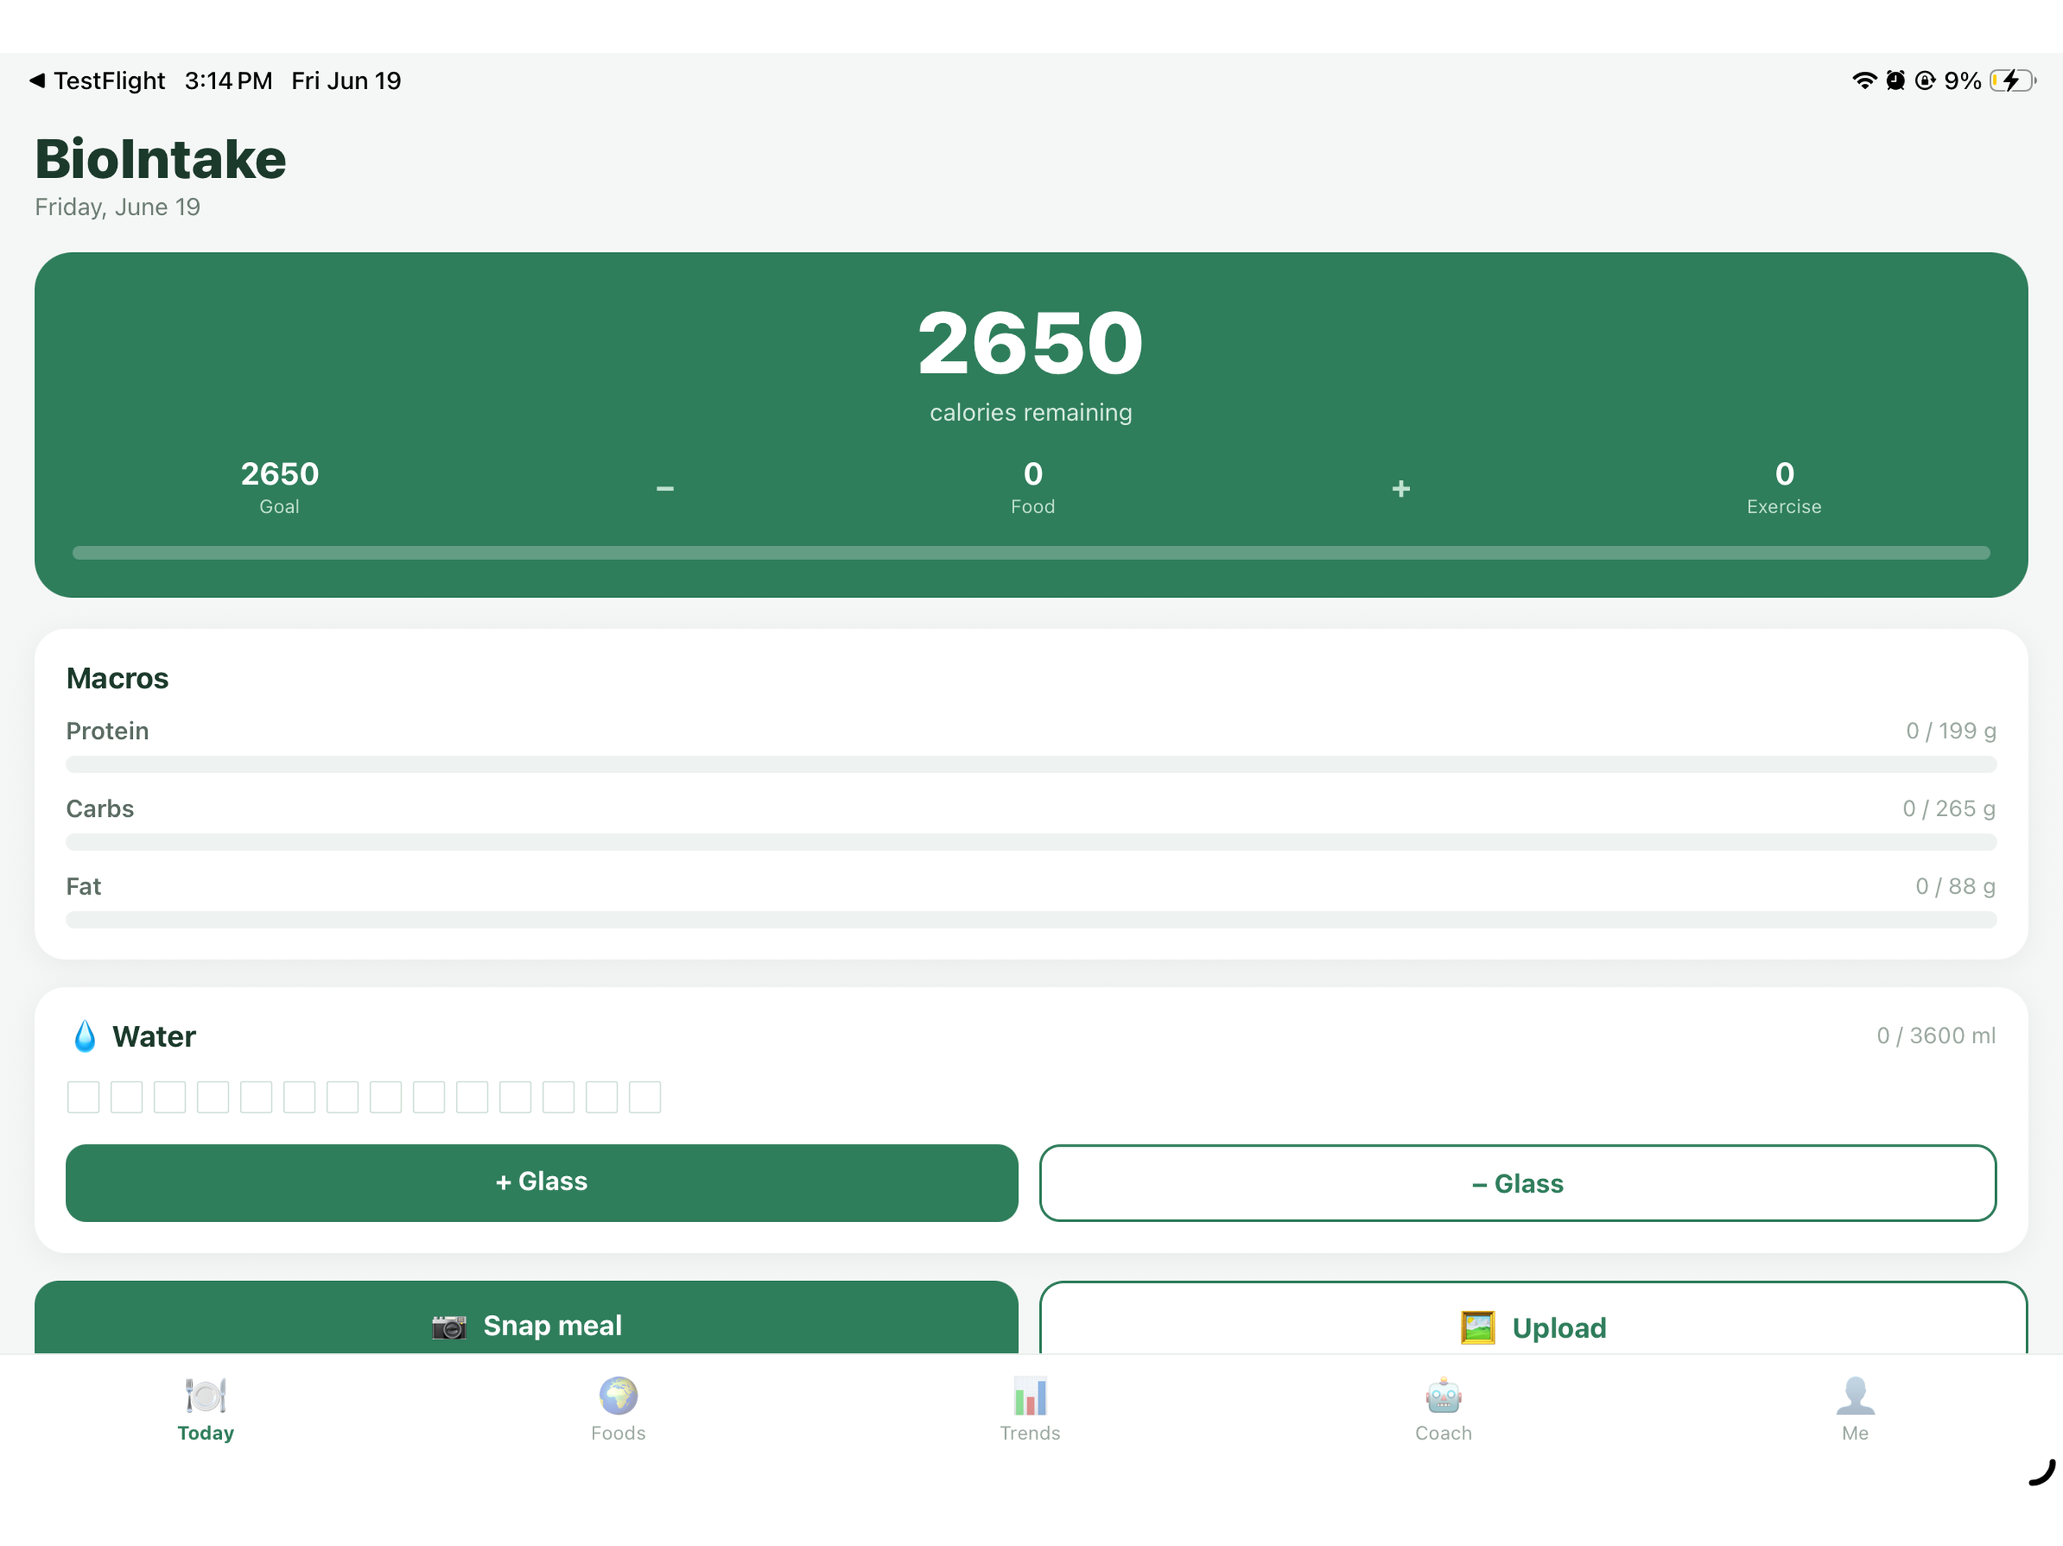Switch to the Trends tab label
This screenshot has width=2063, height=1546.
click(1031, 1434)
